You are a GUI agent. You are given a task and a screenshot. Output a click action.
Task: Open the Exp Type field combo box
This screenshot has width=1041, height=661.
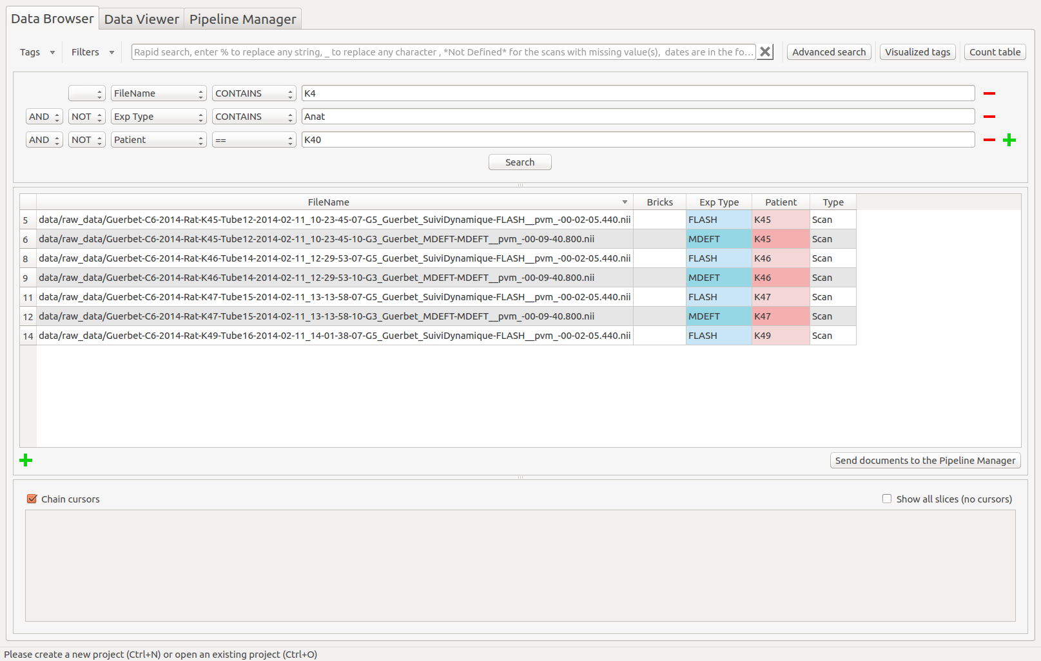(159, 117)
